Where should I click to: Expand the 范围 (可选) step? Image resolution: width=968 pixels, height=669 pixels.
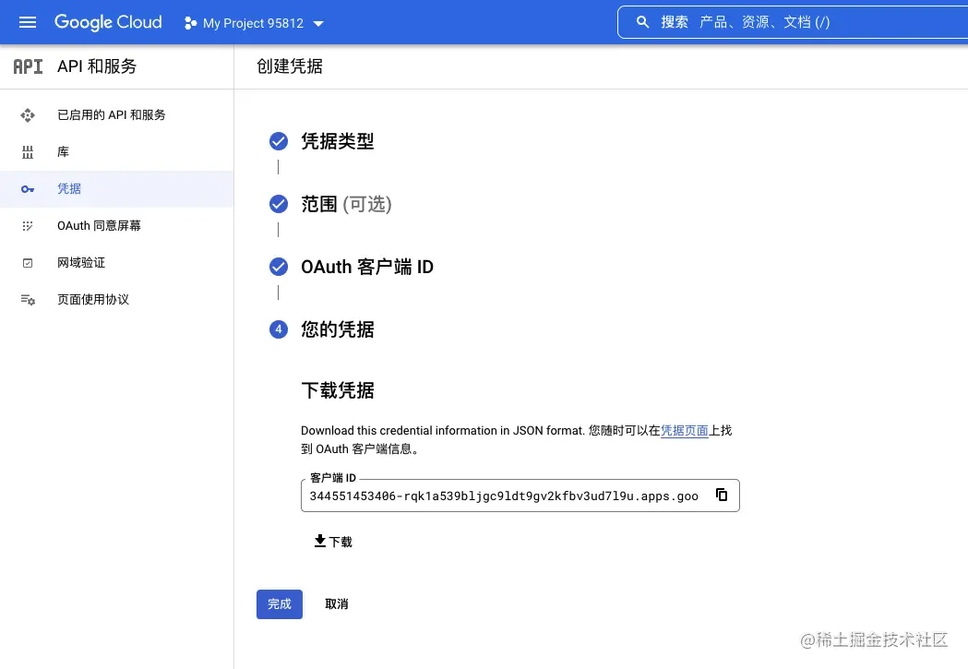click(x=346, y=204)
